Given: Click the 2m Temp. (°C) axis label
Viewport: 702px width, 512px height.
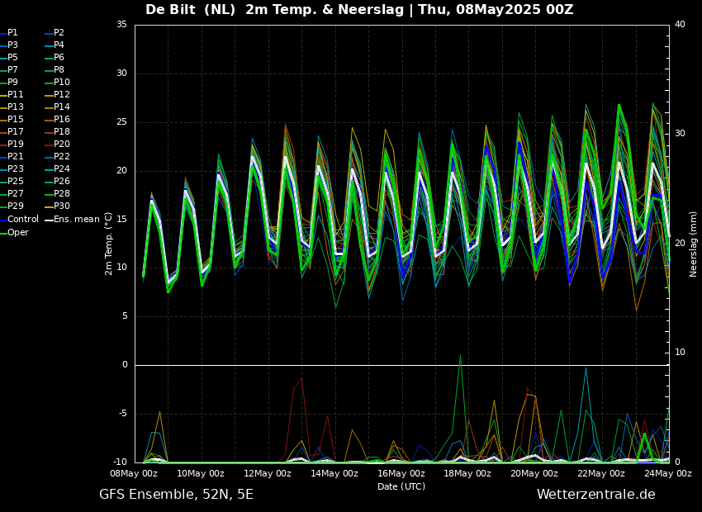Looking at the screenshot, I should (109, 243).
